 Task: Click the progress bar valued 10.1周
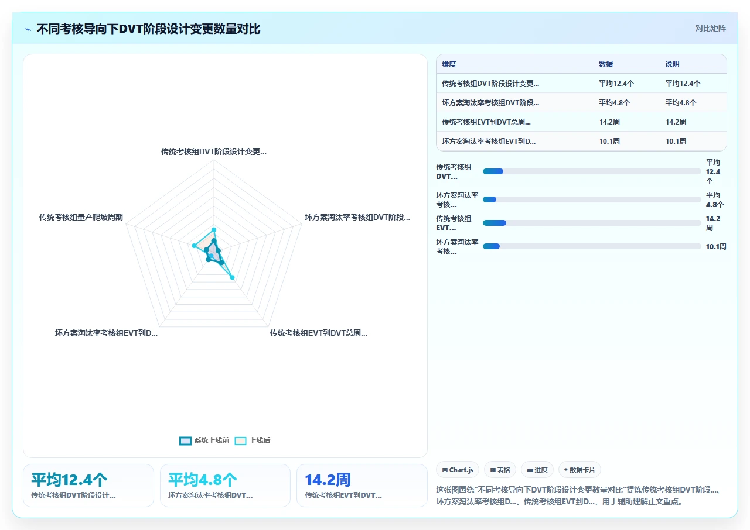point(592,246)
